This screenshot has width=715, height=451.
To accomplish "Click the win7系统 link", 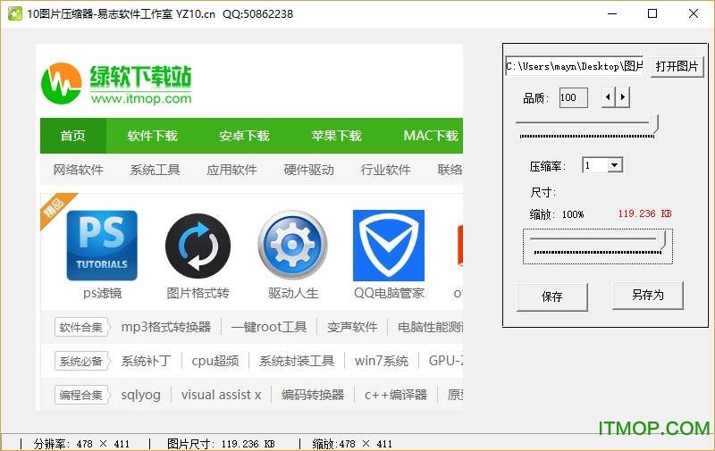I will (382, 362).
